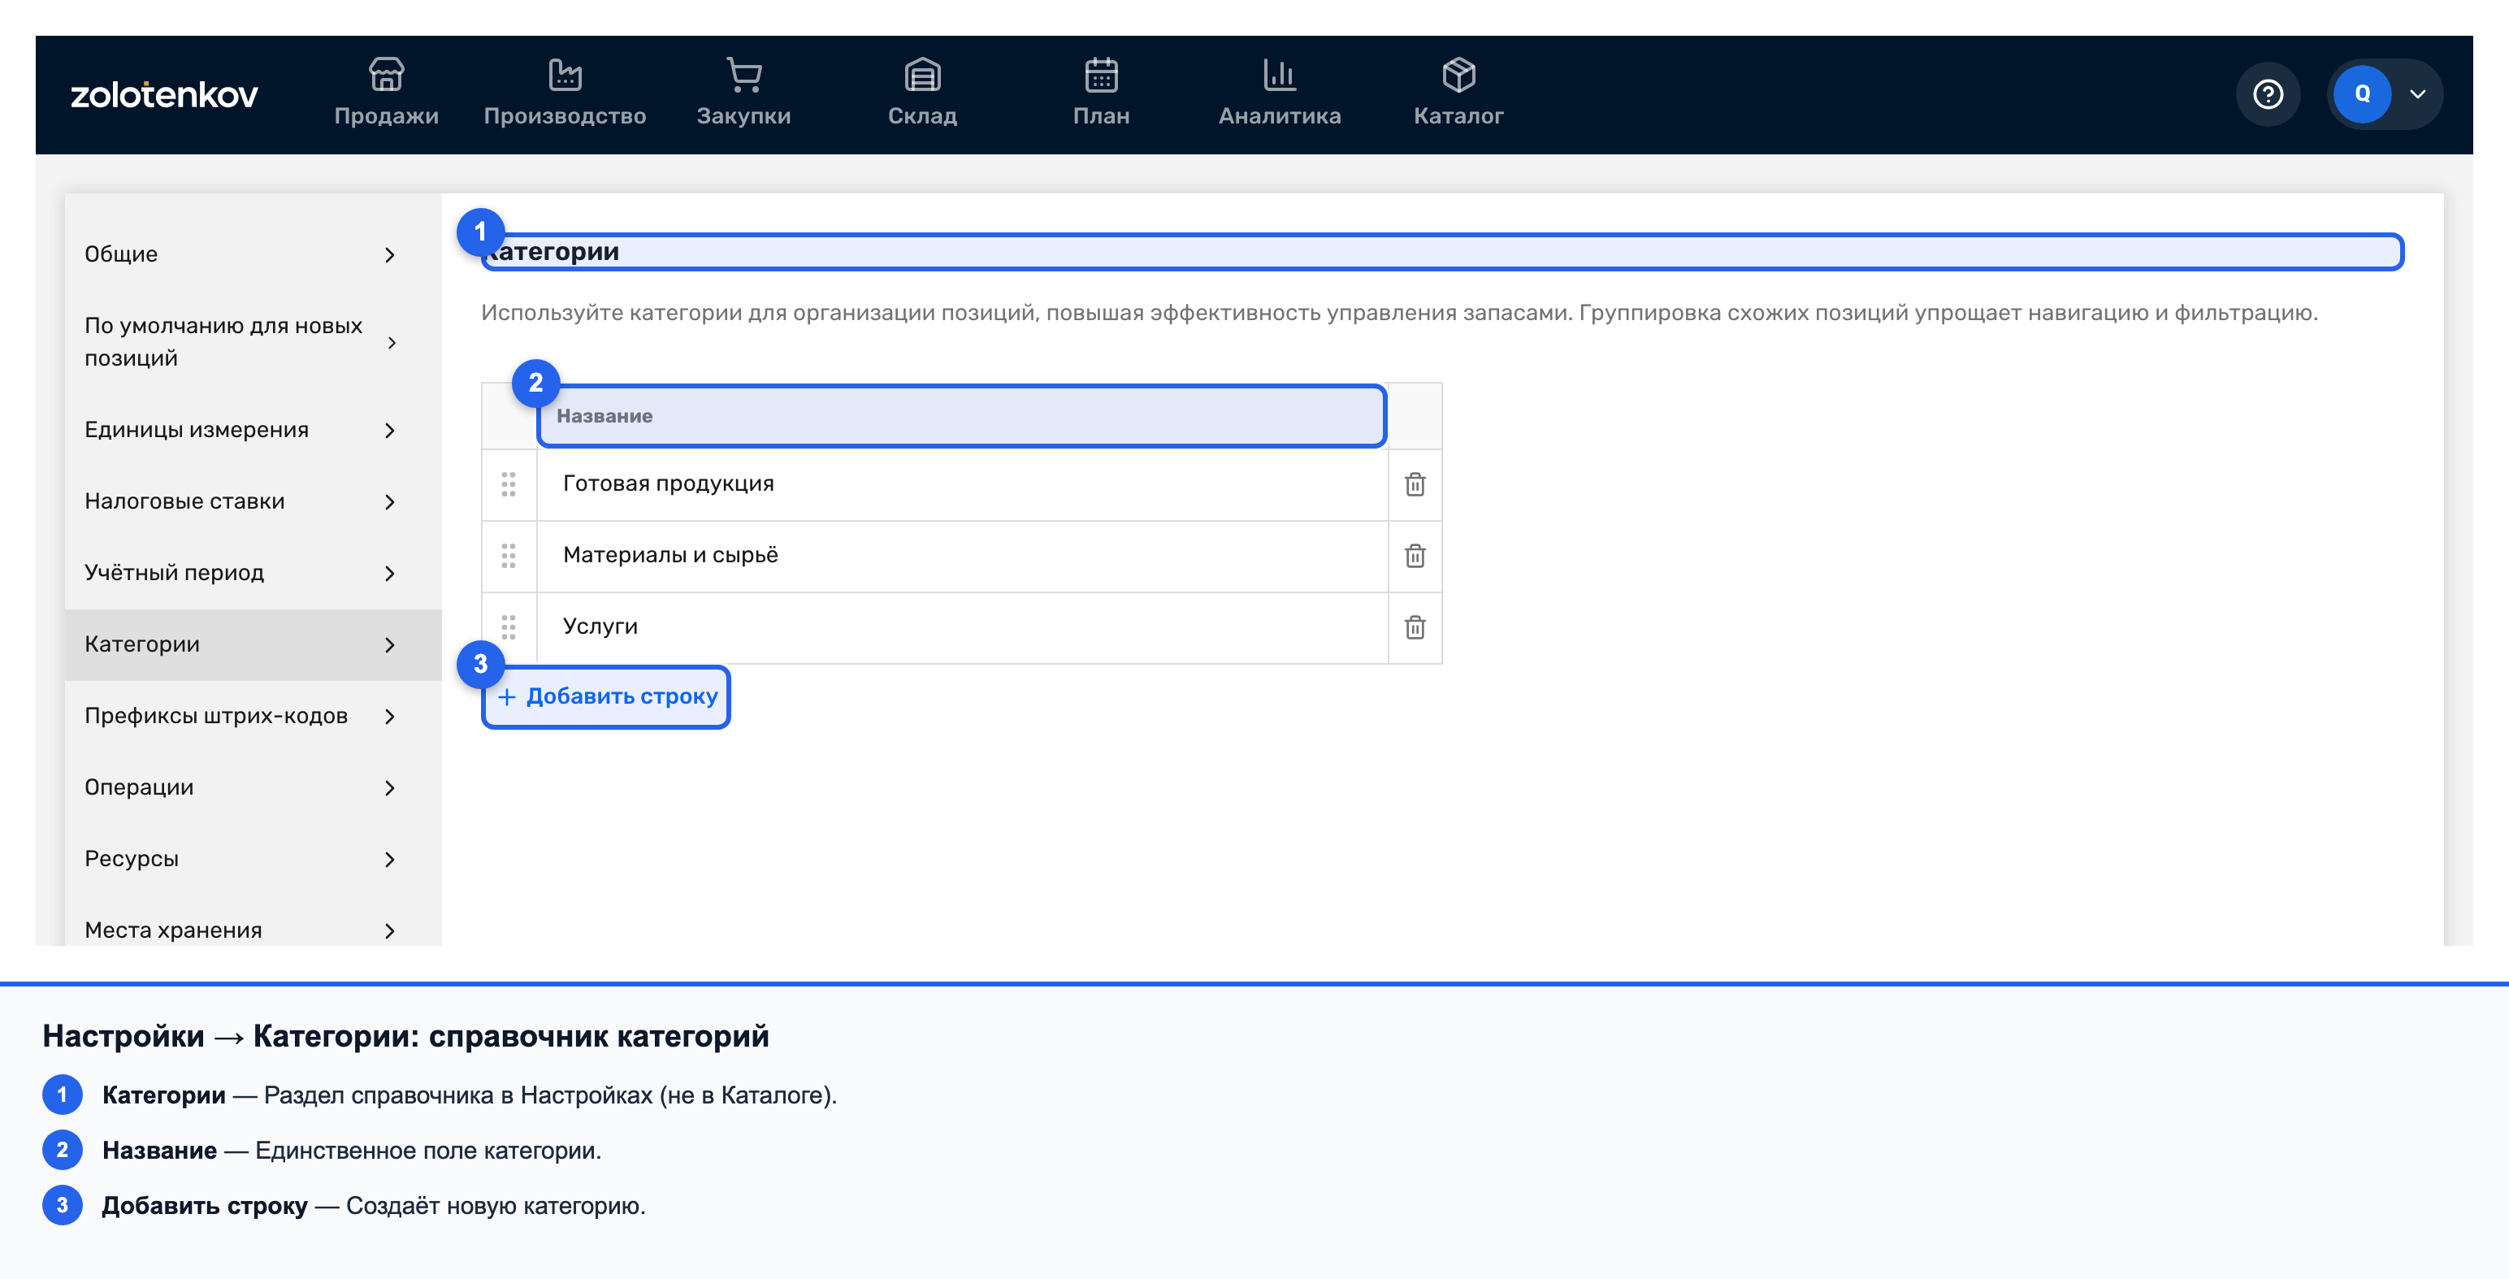Expand the user account dropdown arrow
This screenshot has height=1279, width=2509.
[2417, 94]
